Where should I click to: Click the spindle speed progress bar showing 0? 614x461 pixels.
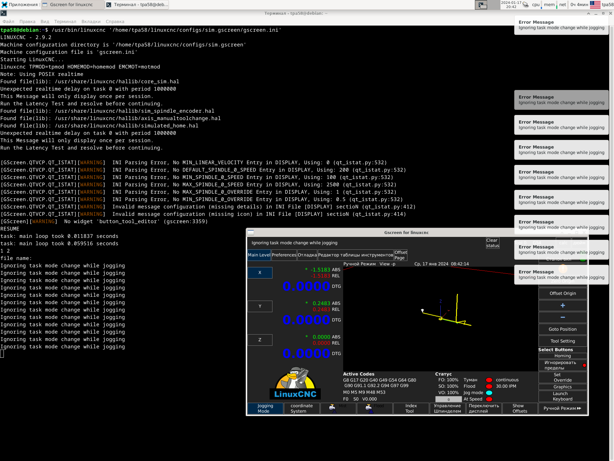point(448,399)
